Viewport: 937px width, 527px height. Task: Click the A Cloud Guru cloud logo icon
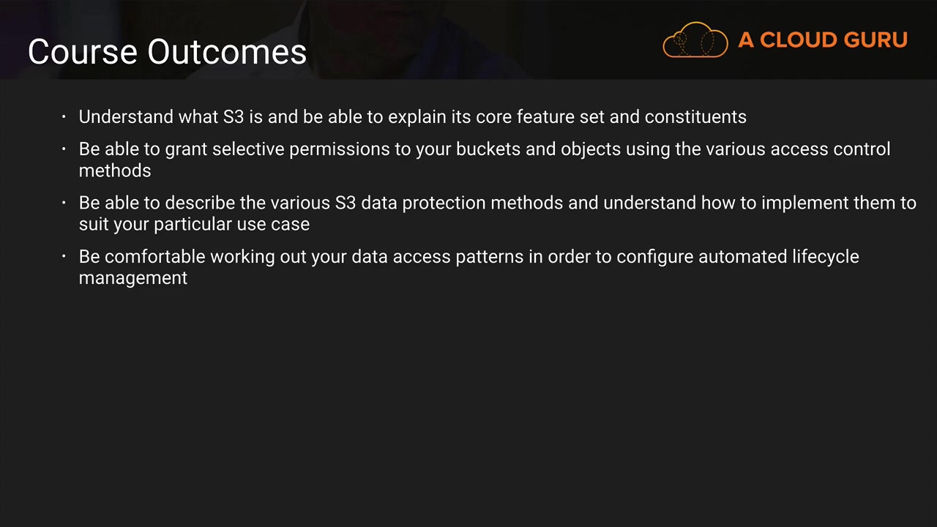click(695, 40)
